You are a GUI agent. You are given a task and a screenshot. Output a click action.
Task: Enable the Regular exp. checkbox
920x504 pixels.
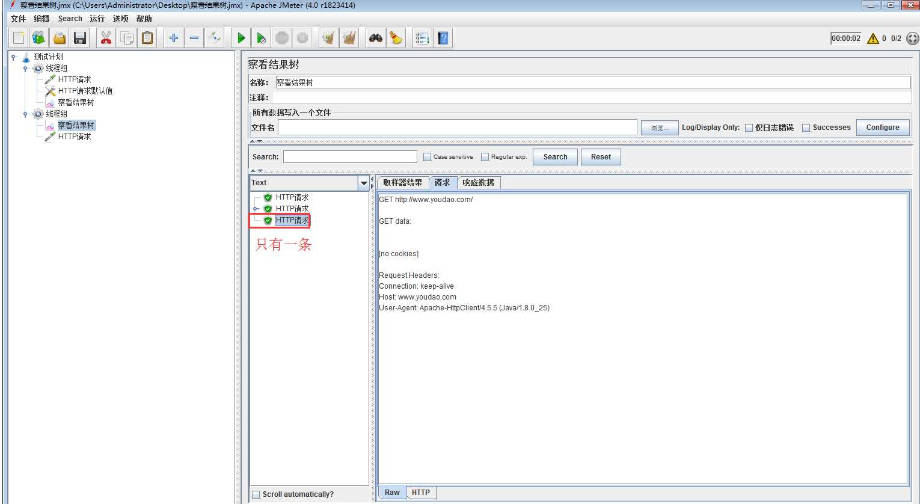coord(485,157)
